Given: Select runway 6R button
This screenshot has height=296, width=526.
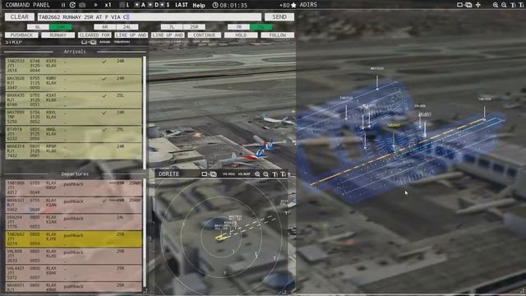Looking at the screenshot, I should click(x=105, y=27).
